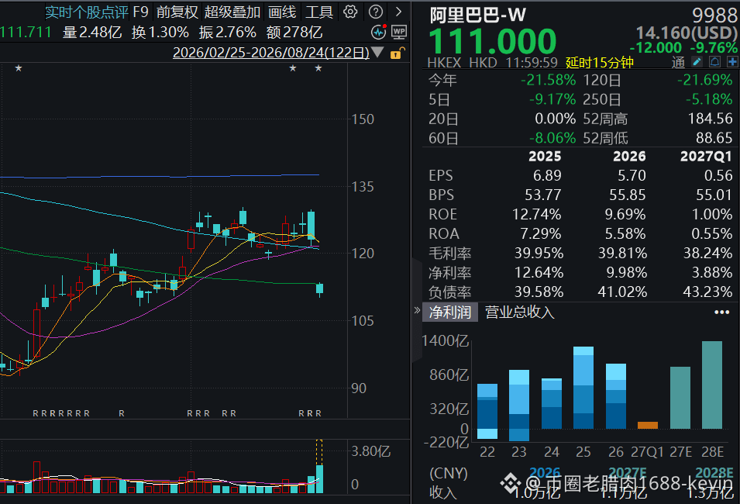Viewport: 740px width, 504px height.
Task: Click the change value -12.000
Action: point(656,48)
